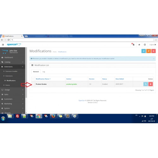Click the blue Refresh modifications button
Image resolution: width=158 pixels, height=158 pixels.
pos(143,51)
